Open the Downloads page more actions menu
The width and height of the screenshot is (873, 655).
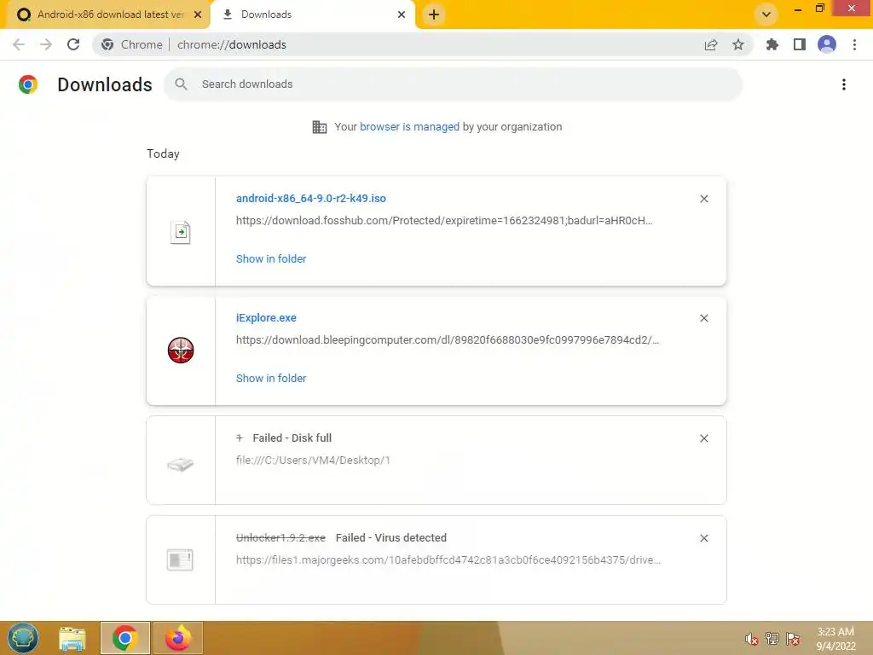(x=844, y=84)
